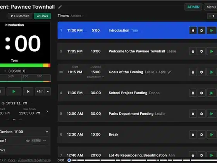Load the Welcome to the Pawnee Townhall cue

pyautogui.click(x=193, y=51)
